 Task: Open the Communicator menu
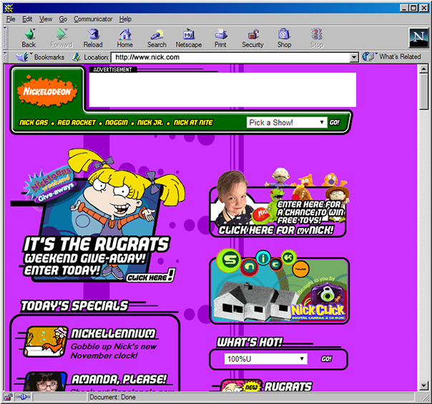(x=93, y=19)
